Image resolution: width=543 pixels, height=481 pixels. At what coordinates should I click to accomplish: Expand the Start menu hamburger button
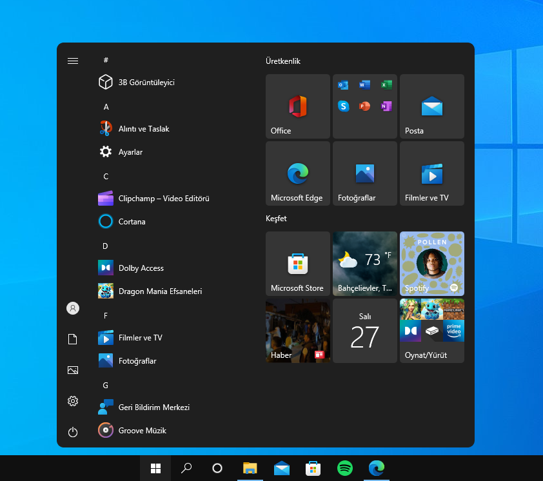[73, 61]
